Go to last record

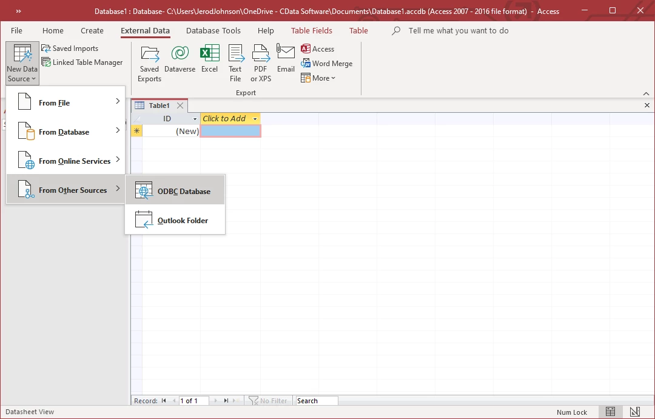pyautogui.click(x=226, y=401)
